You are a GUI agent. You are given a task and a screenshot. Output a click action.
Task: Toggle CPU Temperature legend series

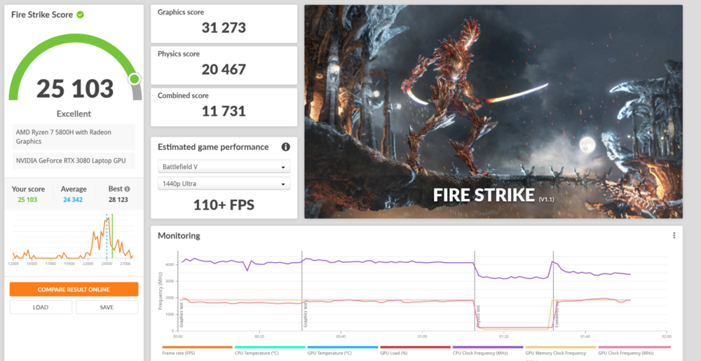(269, 353)
